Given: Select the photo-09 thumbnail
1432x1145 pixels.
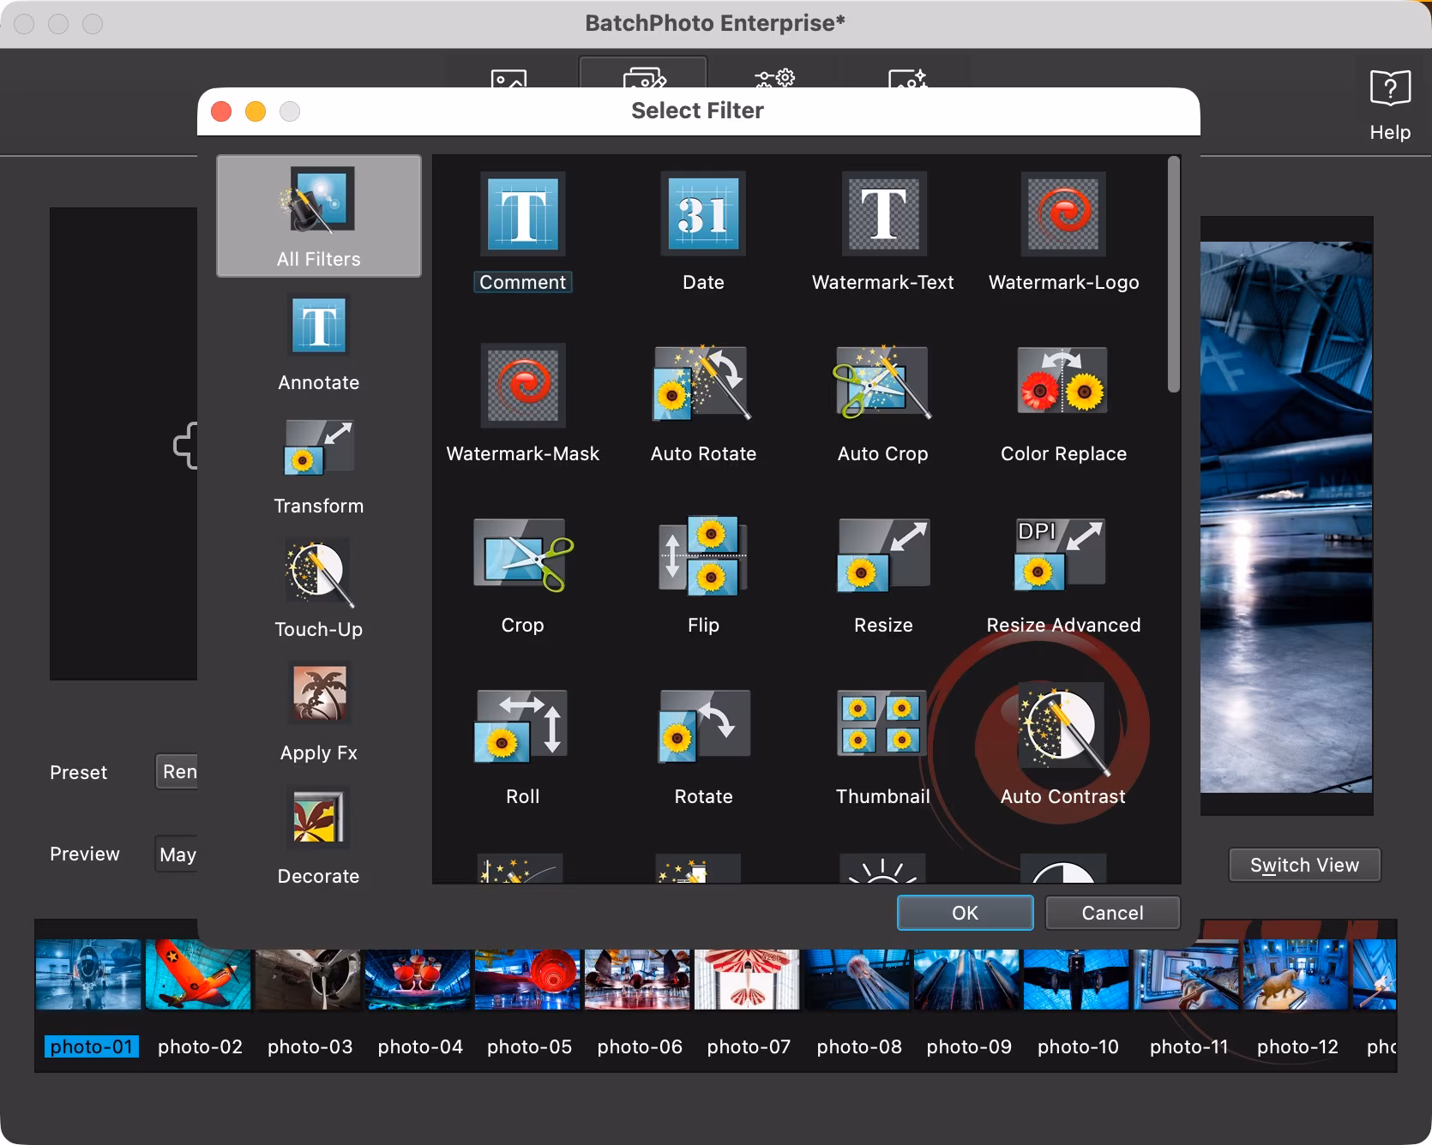Looking at the screenshot, I should pos(966,979).
